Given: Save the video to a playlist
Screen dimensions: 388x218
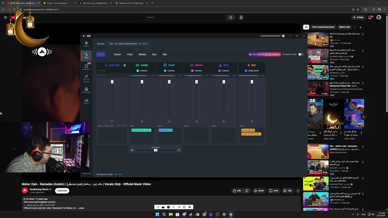Looking at the screenshot, I should (274, 191).
